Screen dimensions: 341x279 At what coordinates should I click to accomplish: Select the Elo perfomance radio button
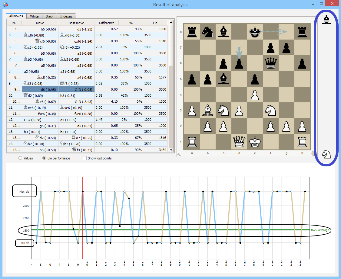44,158
